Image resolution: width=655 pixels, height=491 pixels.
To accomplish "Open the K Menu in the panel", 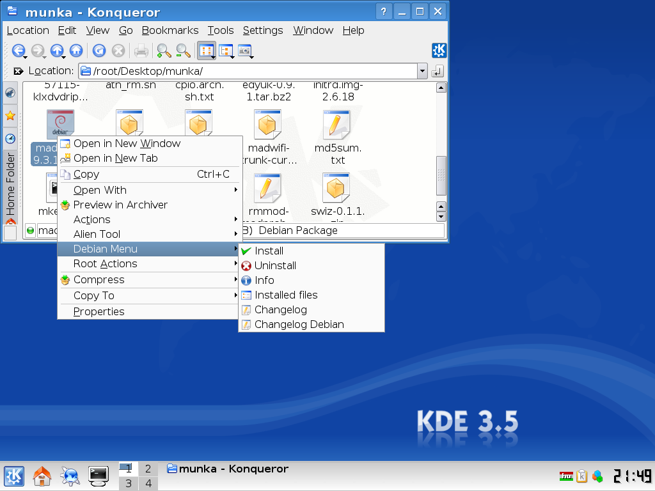I will 14,476.
